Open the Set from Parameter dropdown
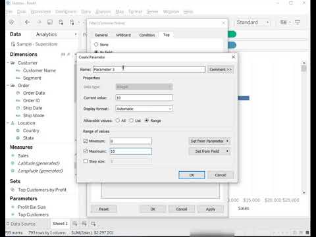 (209, 141)
